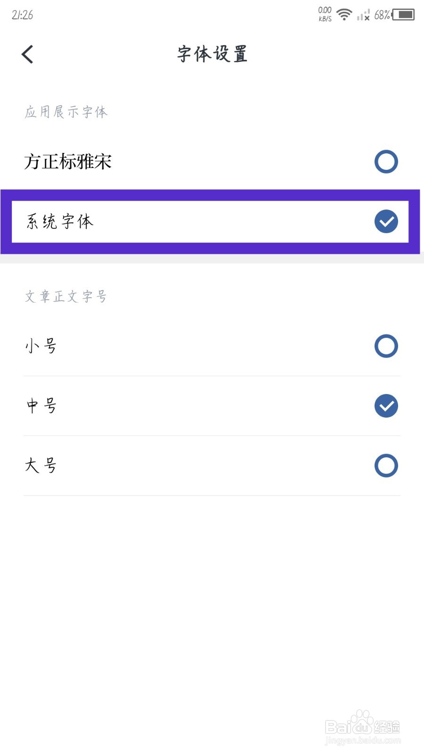Tap the cellular signal icon
424x755 pixels.
click(x=363, y=15)
